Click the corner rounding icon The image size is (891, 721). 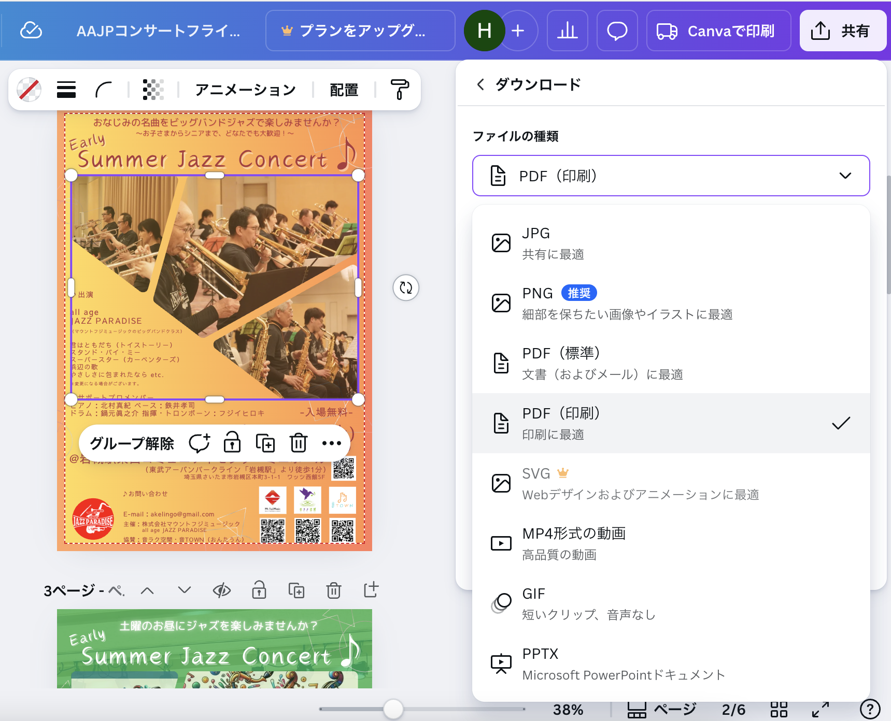[x=104, y=90]
